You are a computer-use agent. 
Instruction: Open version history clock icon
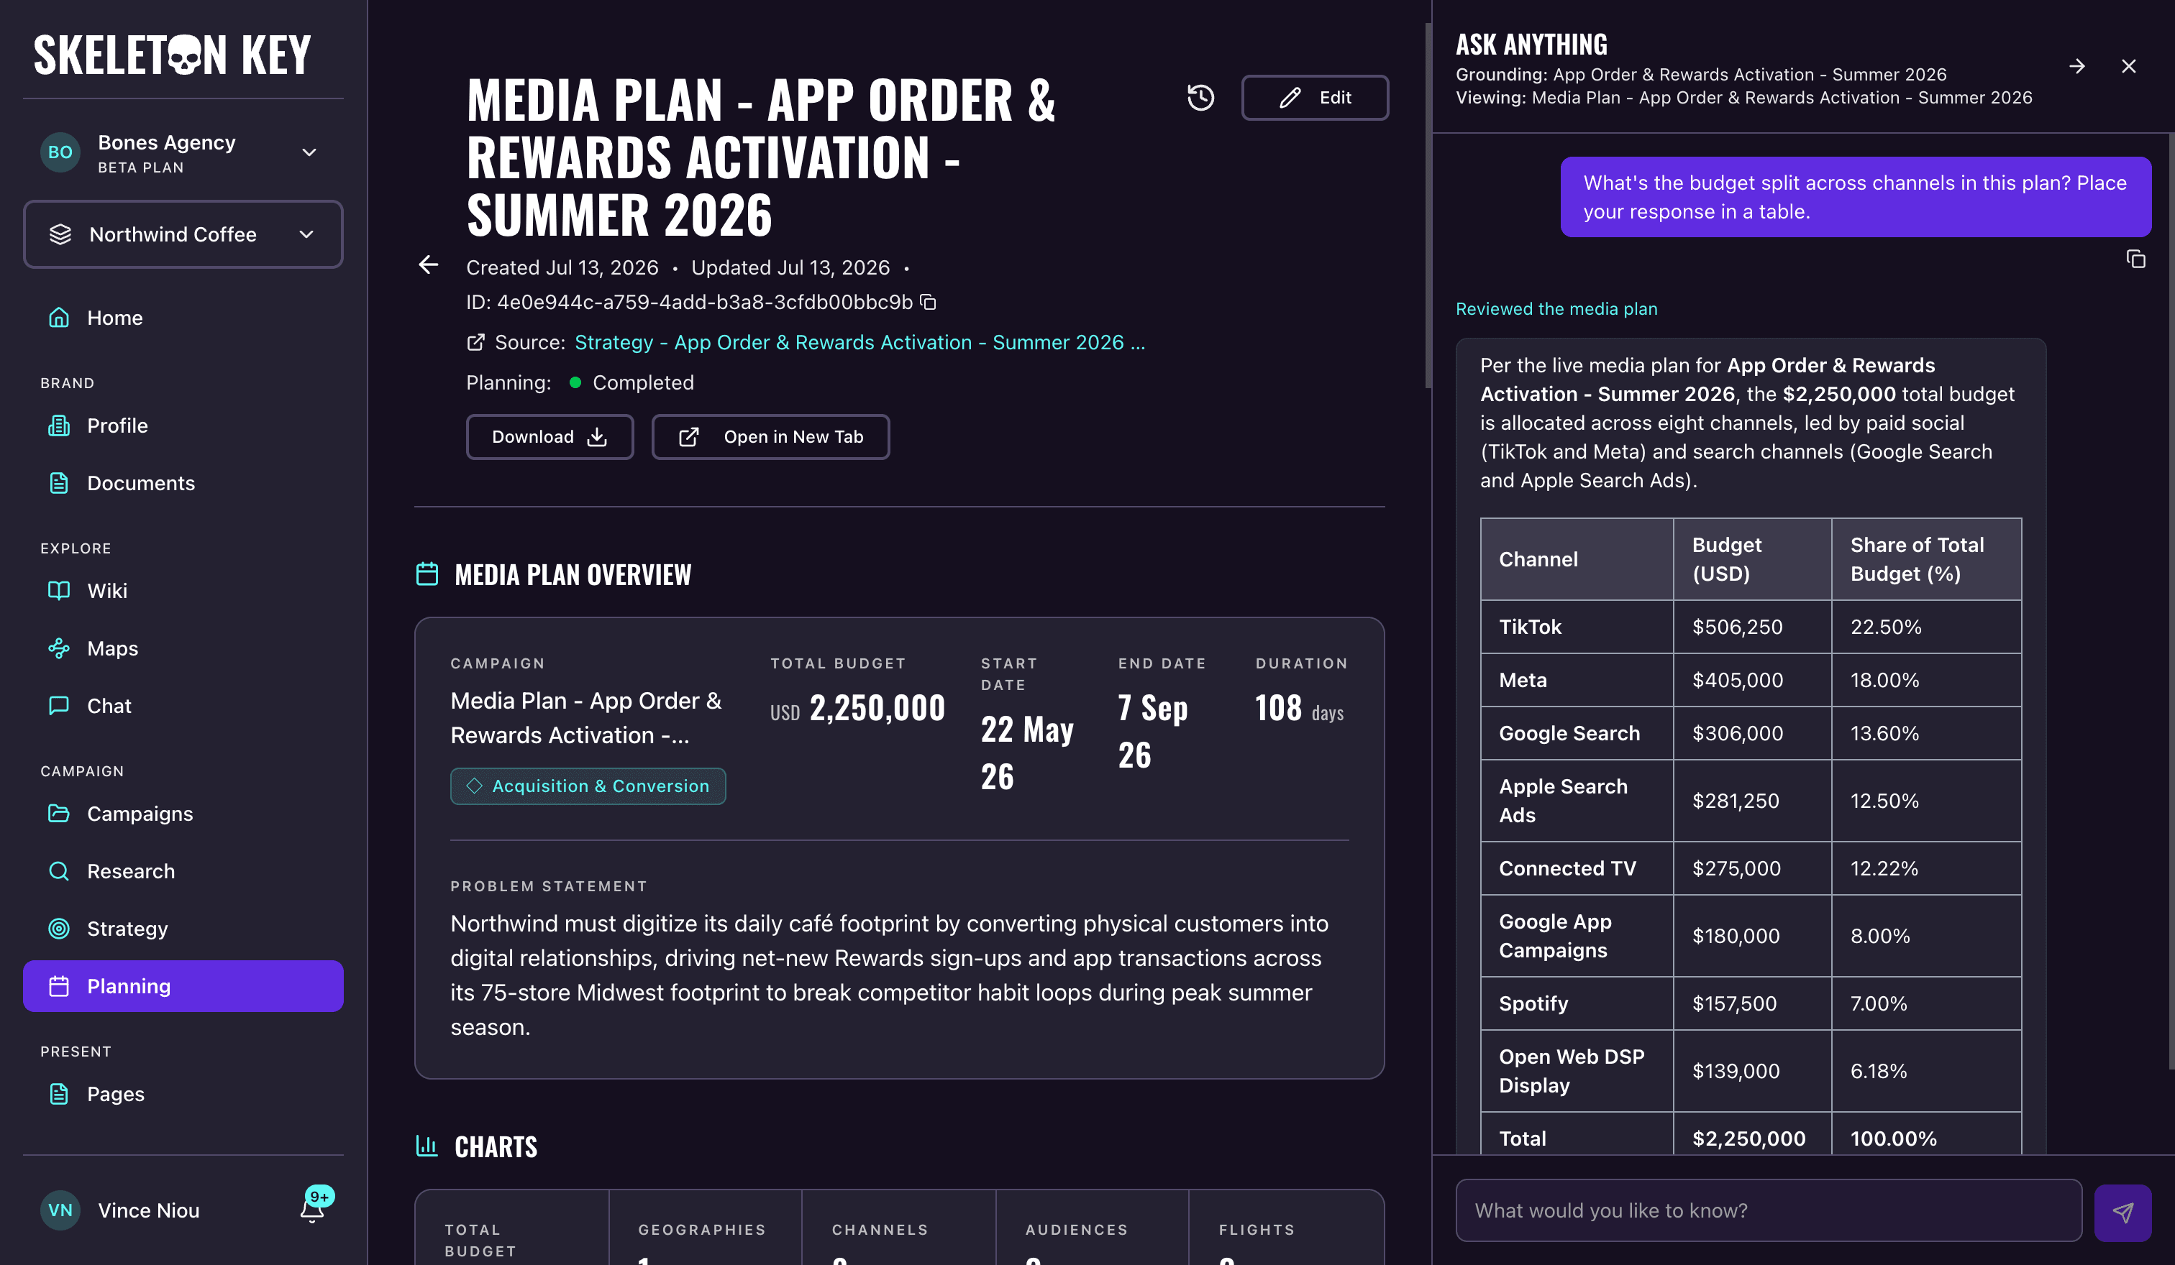[x=1200, y=98]
